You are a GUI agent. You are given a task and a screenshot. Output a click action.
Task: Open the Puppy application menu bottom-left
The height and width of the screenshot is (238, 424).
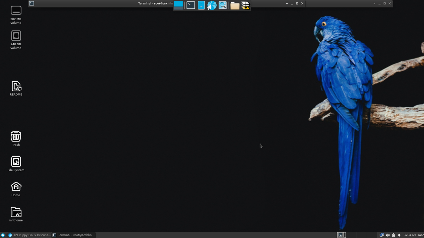[3, 235]
